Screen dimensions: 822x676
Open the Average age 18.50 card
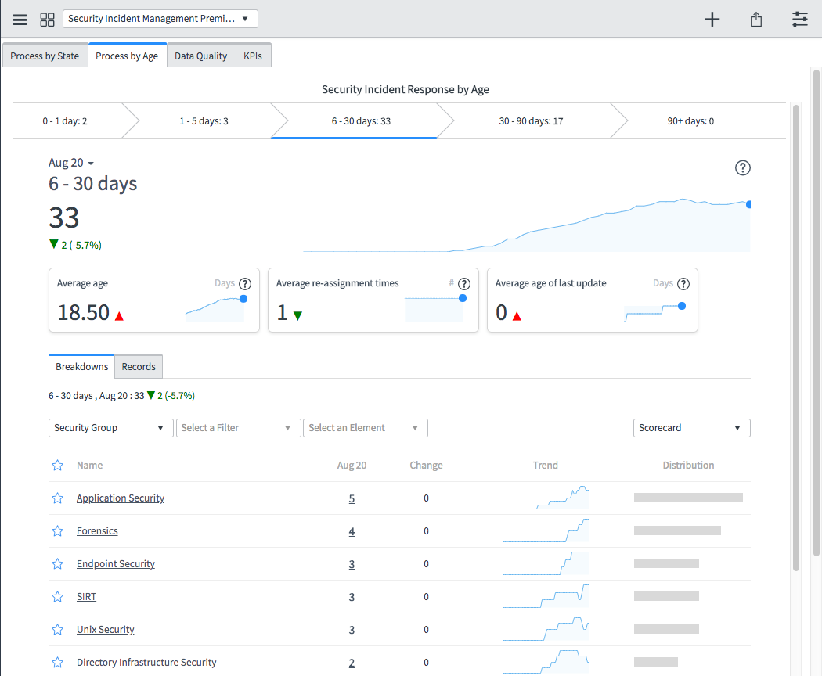coord(154,300)
